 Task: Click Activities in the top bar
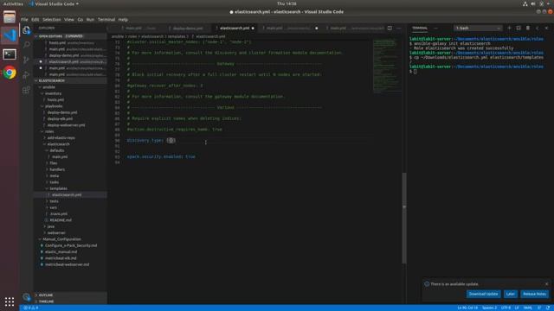13,3
